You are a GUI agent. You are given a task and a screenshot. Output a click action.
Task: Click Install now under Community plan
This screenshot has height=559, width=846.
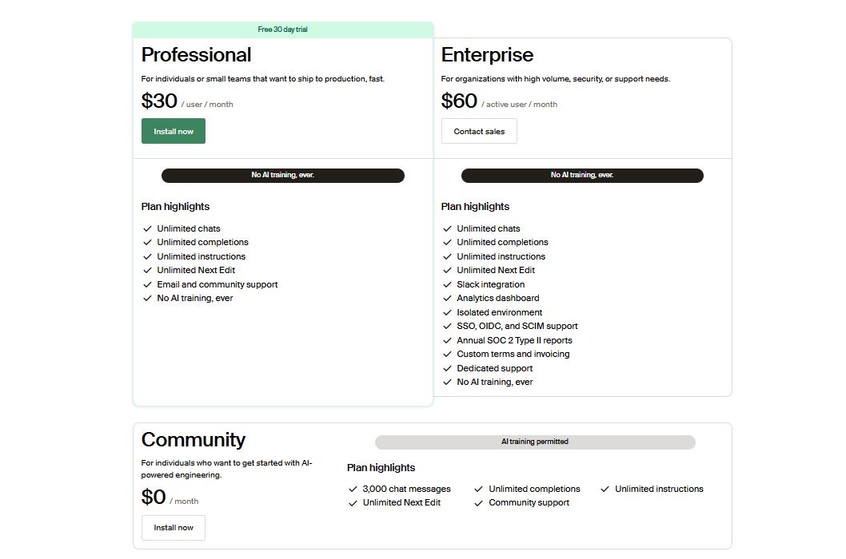coord(174,528)
